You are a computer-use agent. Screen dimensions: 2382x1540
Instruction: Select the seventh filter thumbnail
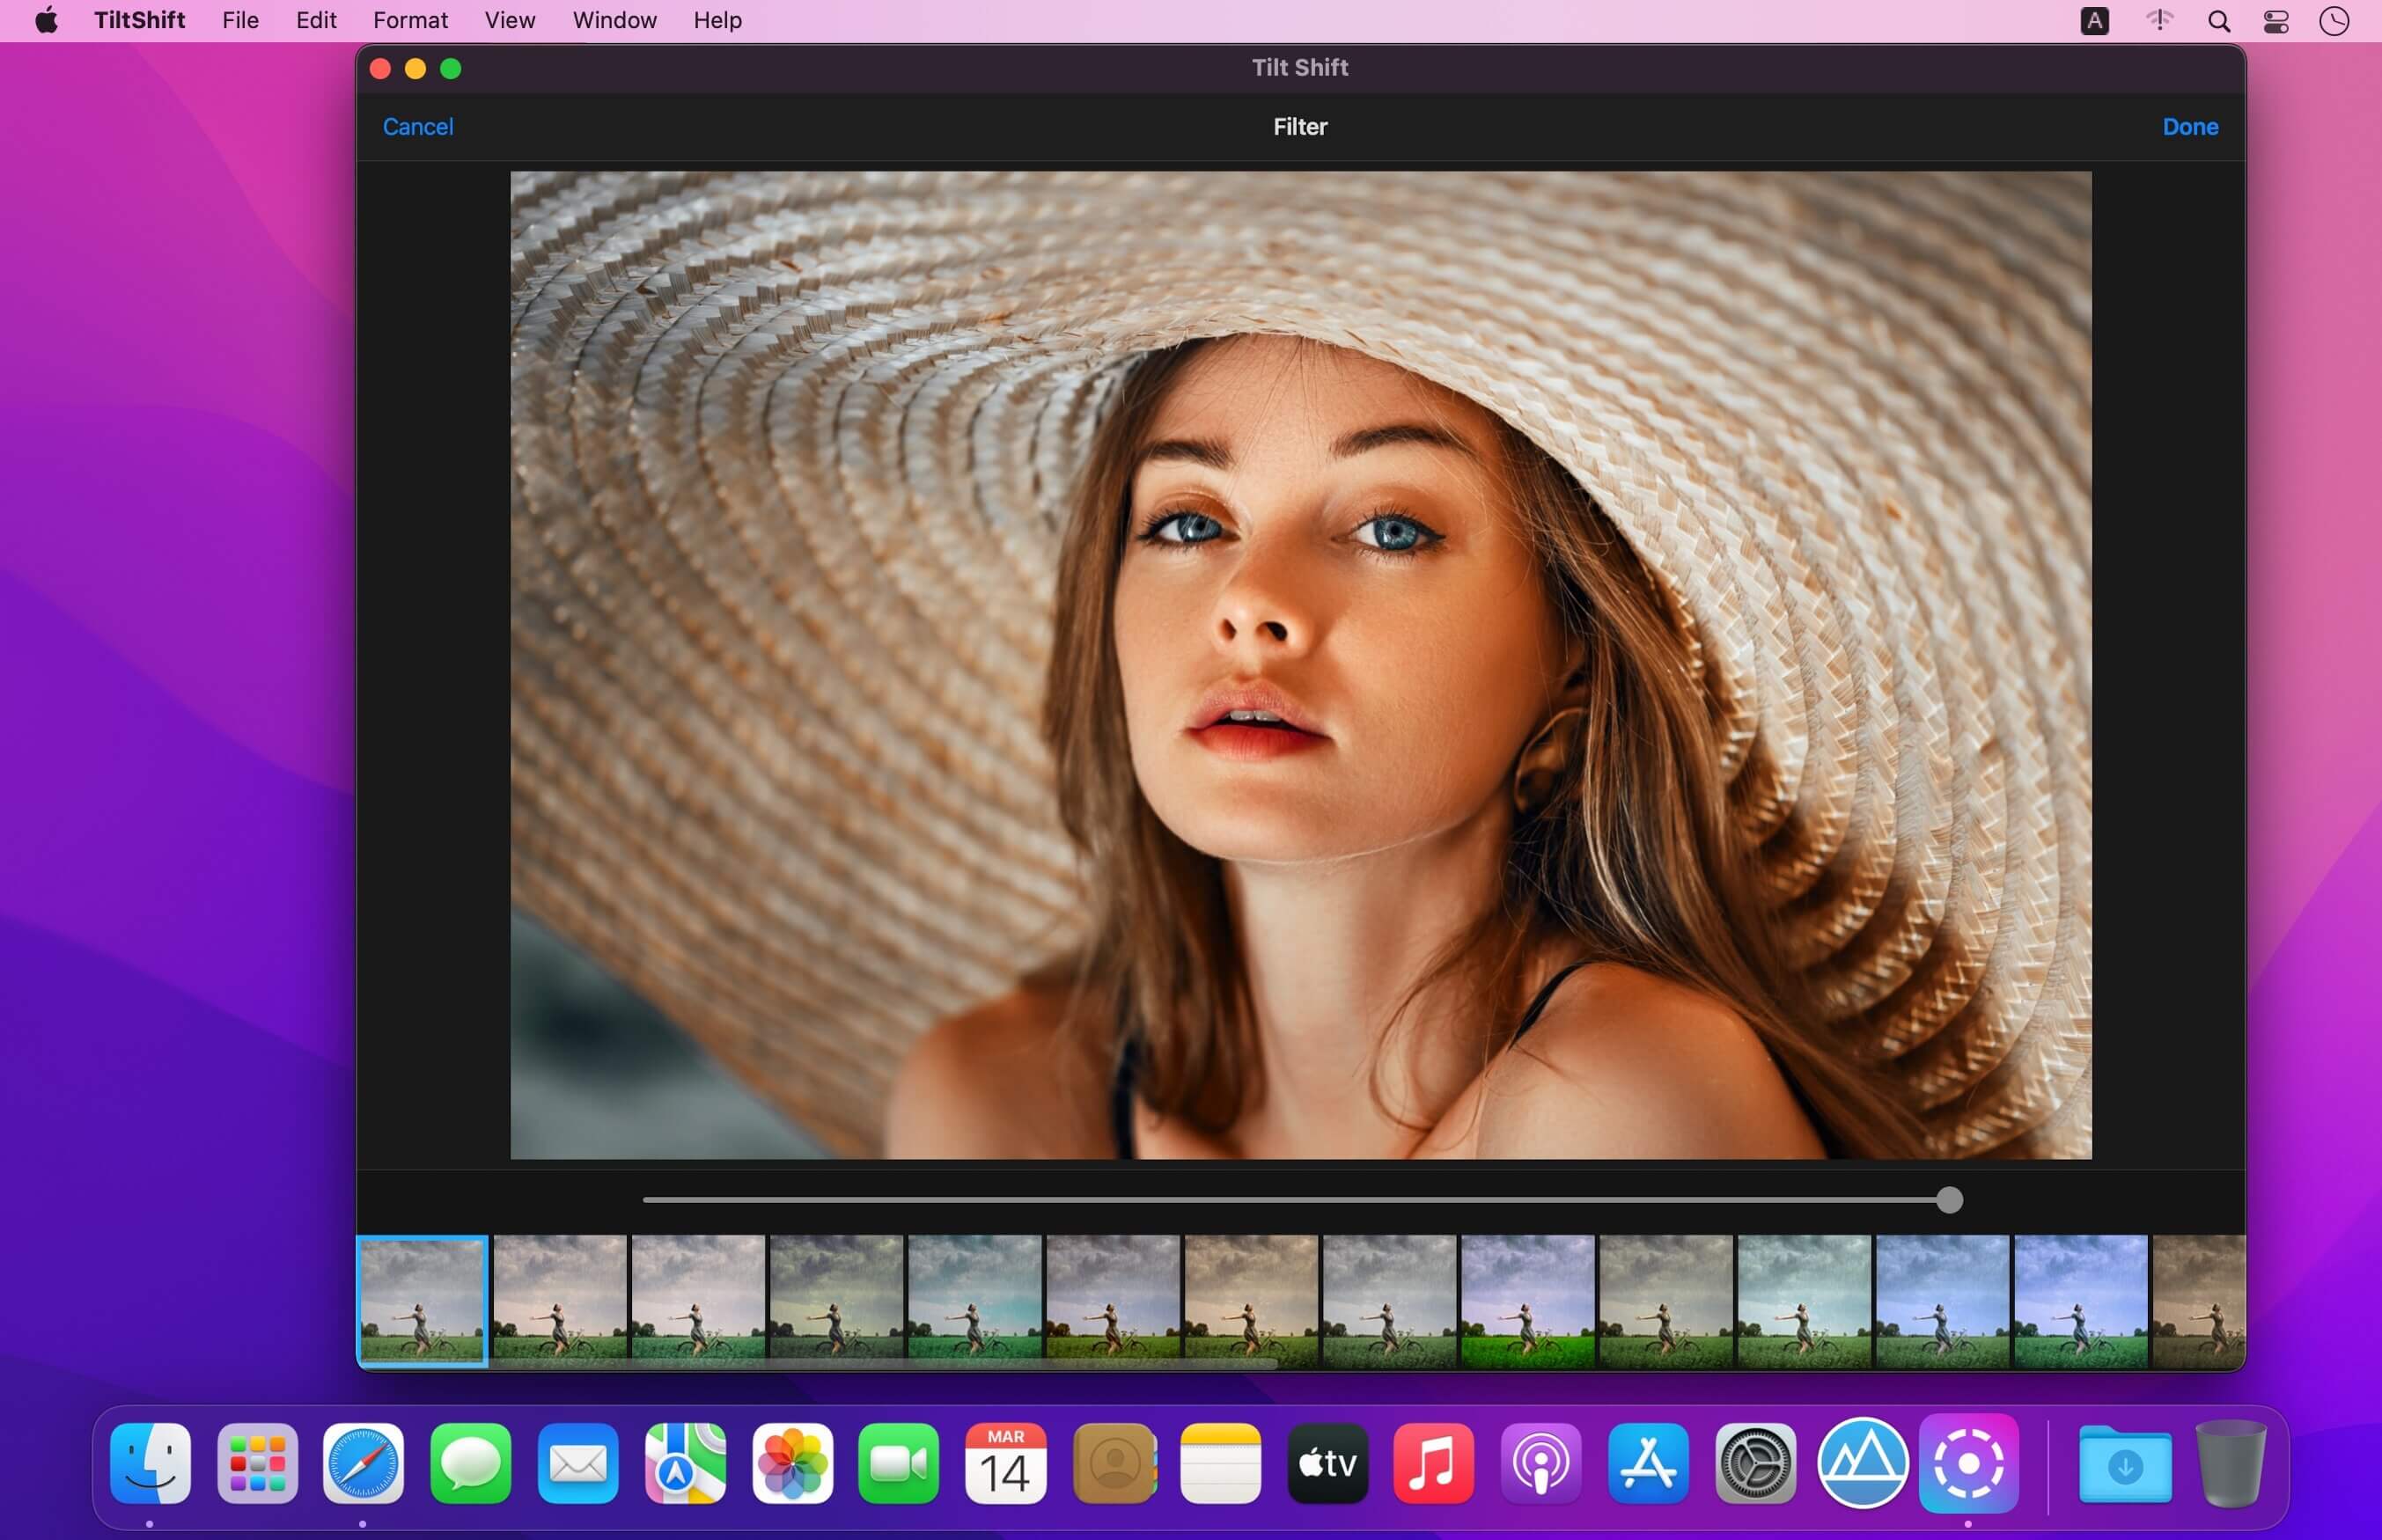click(1251, 1300)
